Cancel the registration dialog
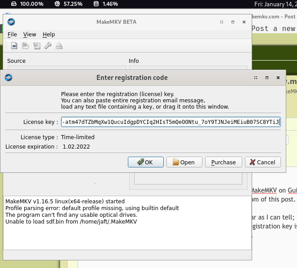The image size is (297, 268). point(263,162)
